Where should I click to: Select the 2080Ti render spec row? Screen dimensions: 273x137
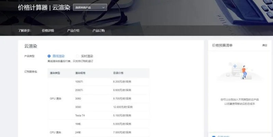pos(79,90)
